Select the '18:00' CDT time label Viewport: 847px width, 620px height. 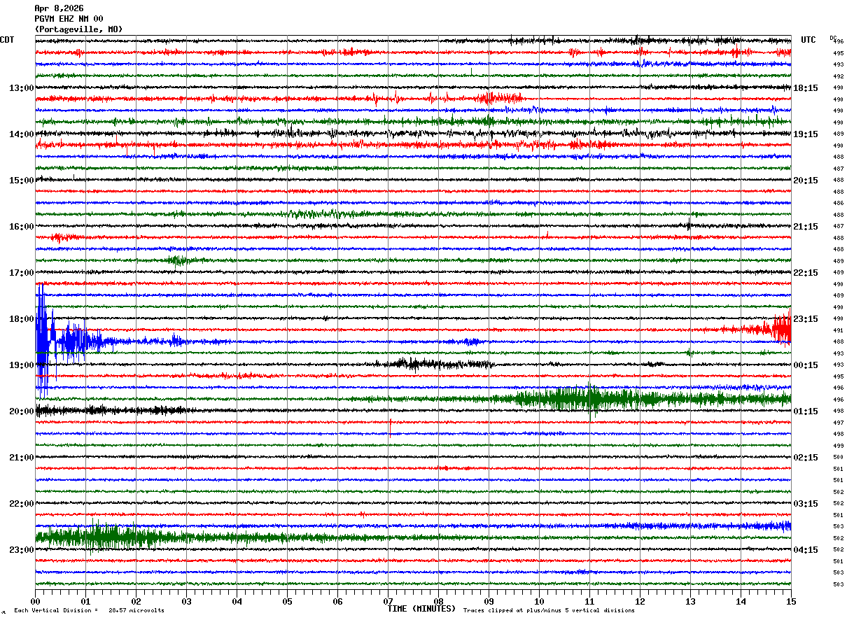(22, 319)
